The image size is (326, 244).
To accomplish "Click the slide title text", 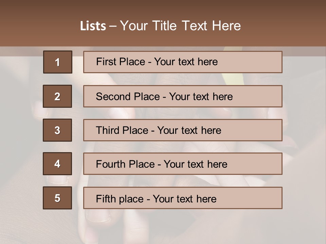I will 160,26.
